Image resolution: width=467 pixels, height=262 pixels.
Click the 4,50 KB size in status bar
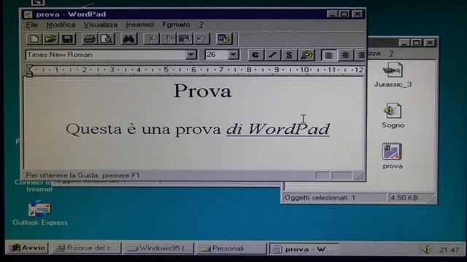tap(404, 198)
